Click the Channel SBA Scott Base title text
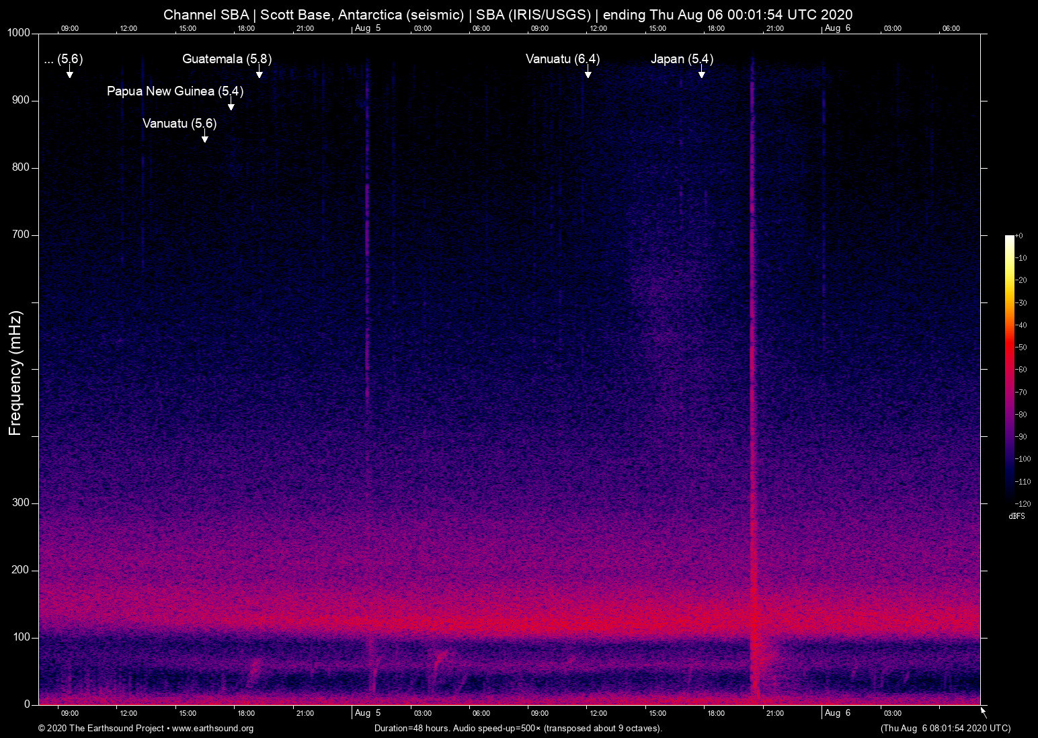The height and width of the screenshot is (738, 1038). pos(508,15)
